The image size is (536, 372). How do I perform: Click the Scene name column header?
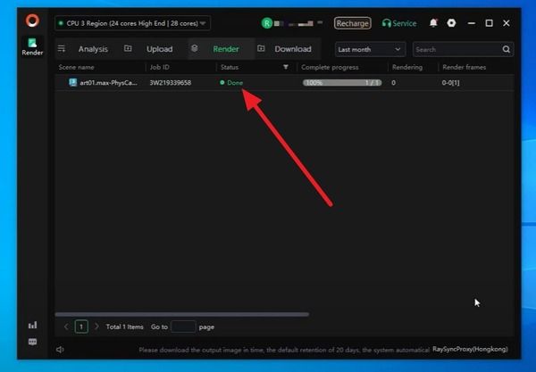tap(76, 67)
